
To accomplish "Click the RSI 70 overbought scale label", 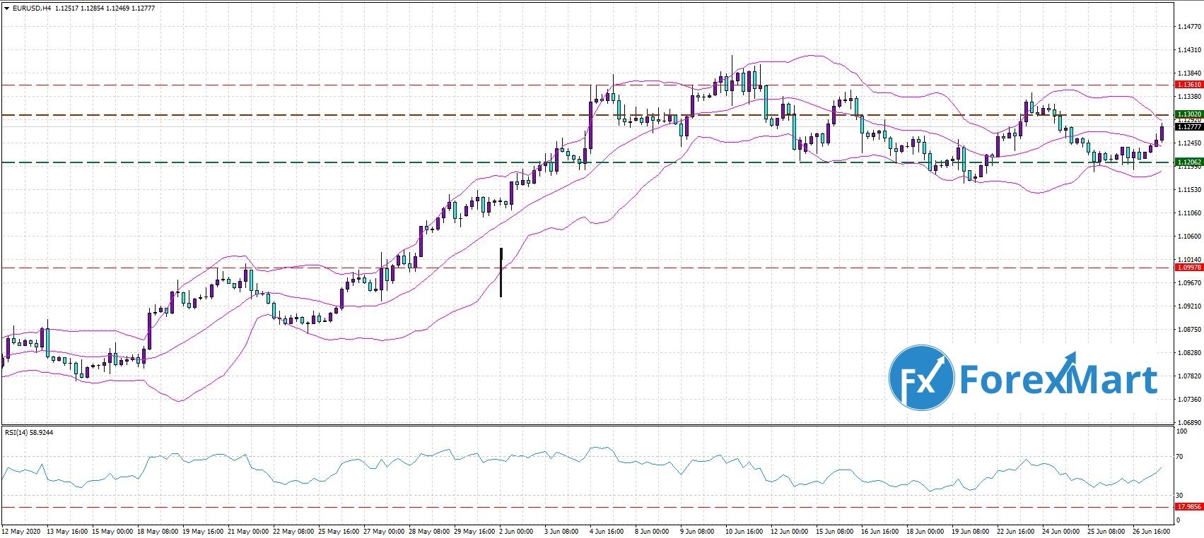I will coord(1179,457).
